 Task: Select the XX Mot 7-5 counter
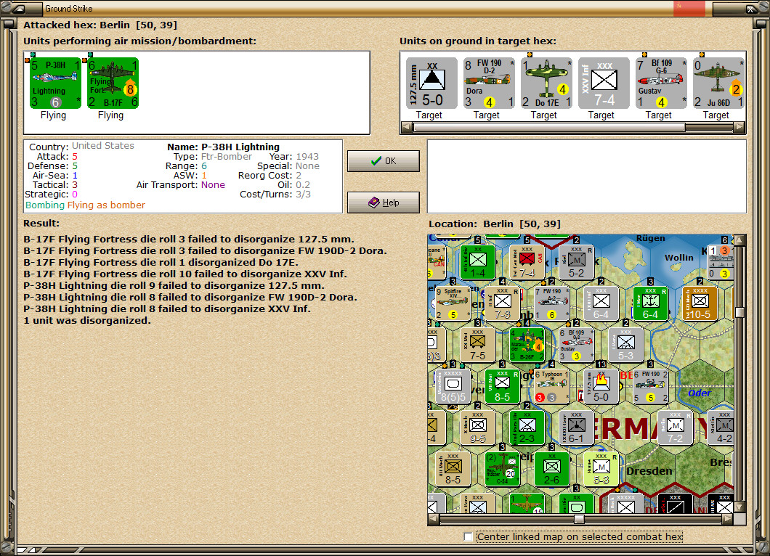[477, 345]
